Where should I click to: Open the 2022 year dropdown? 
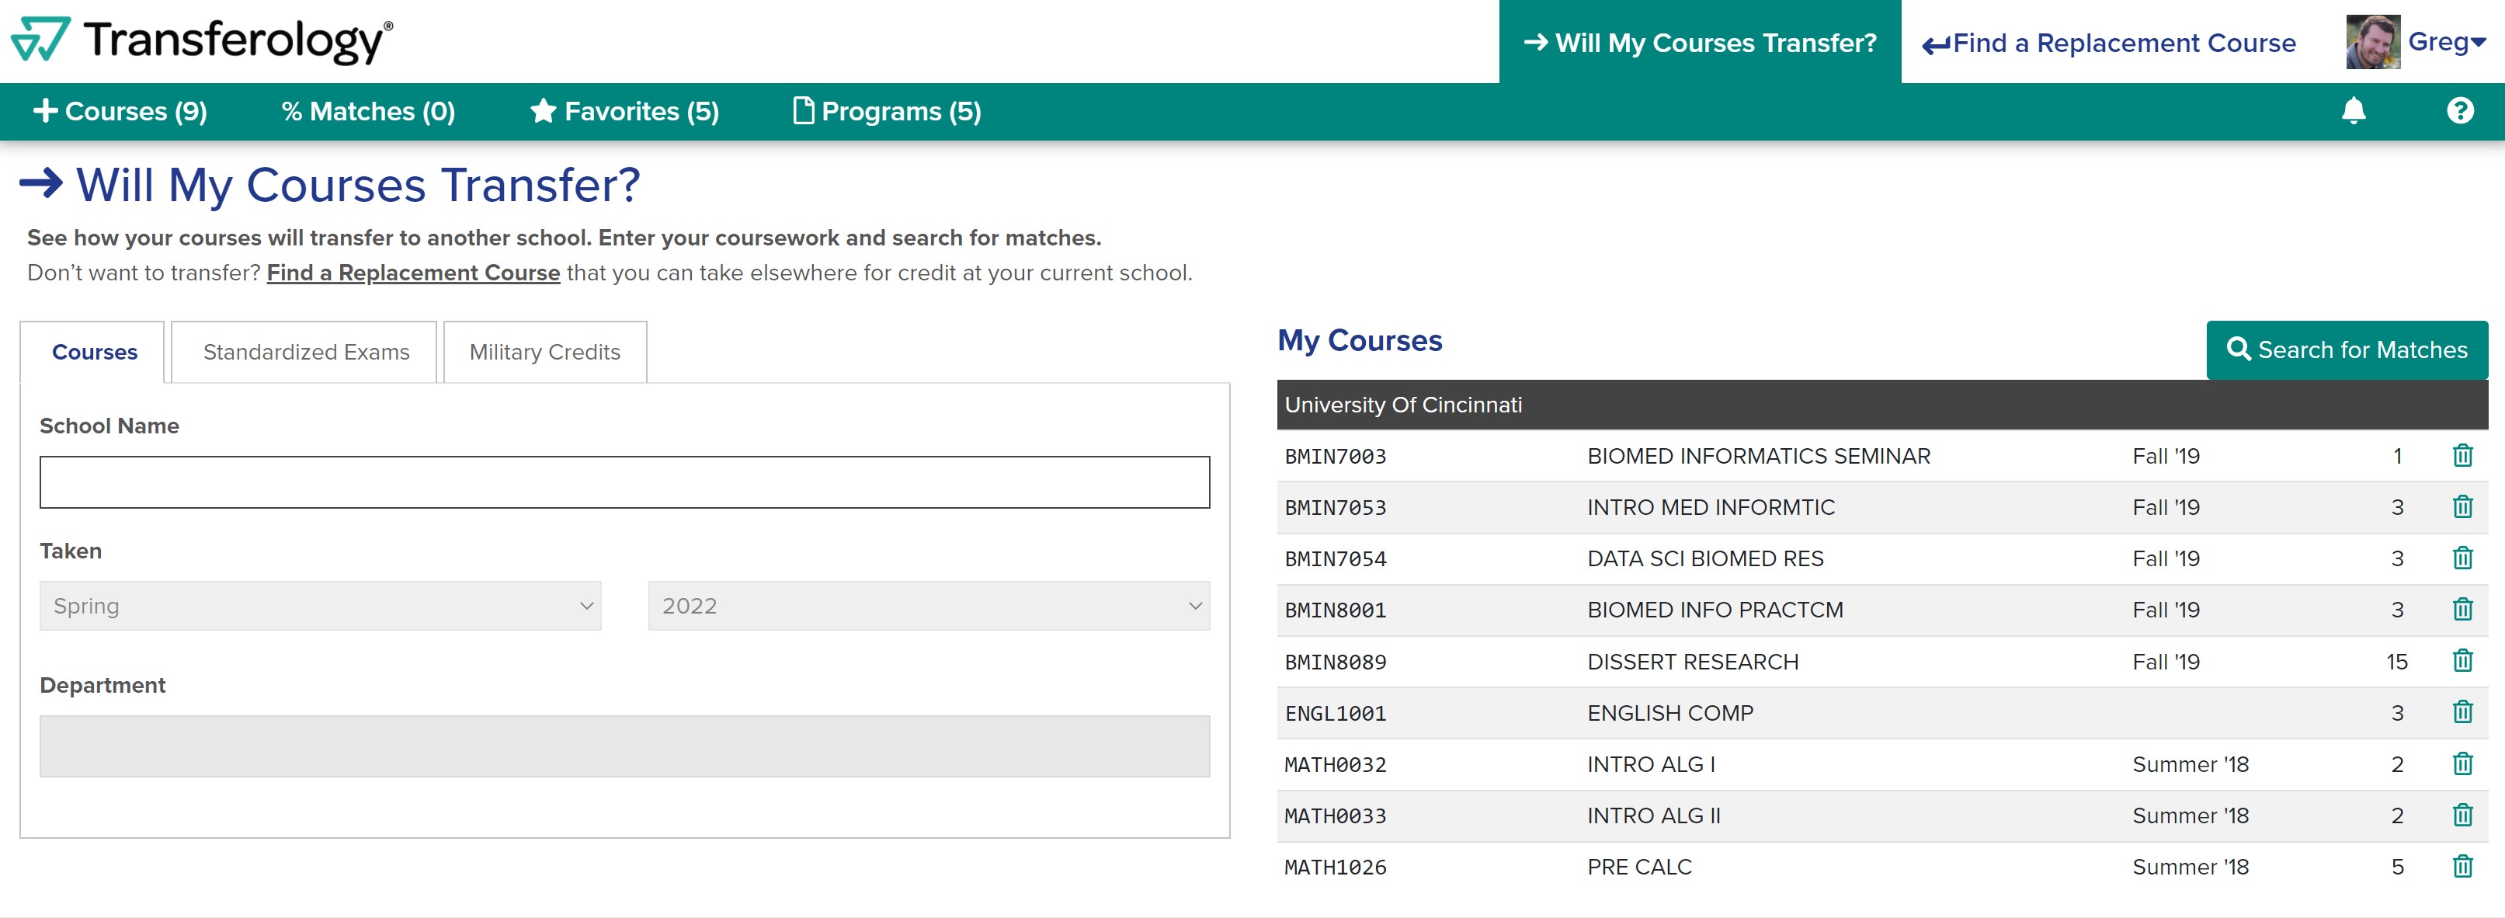pyautogui.click(x=929, y=606)
